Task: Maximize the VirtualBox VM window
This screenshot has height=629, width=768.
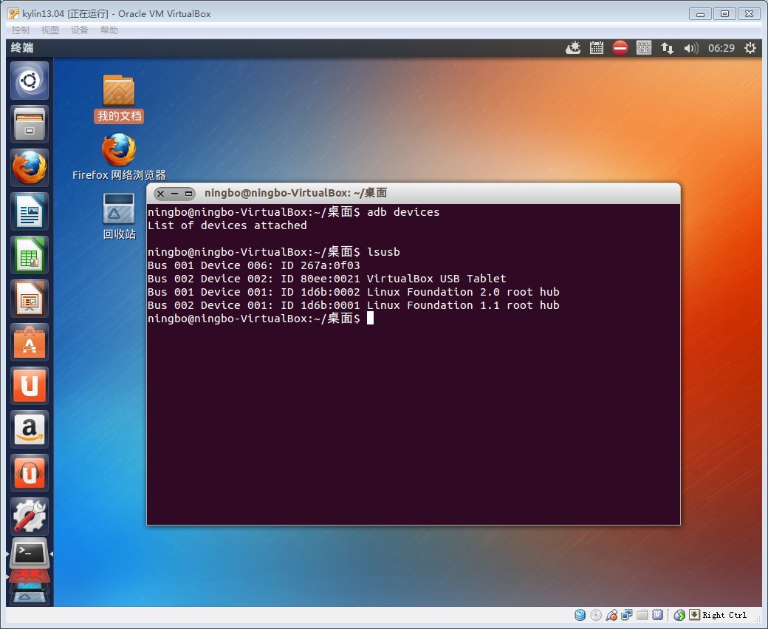Action: point(725,14)
